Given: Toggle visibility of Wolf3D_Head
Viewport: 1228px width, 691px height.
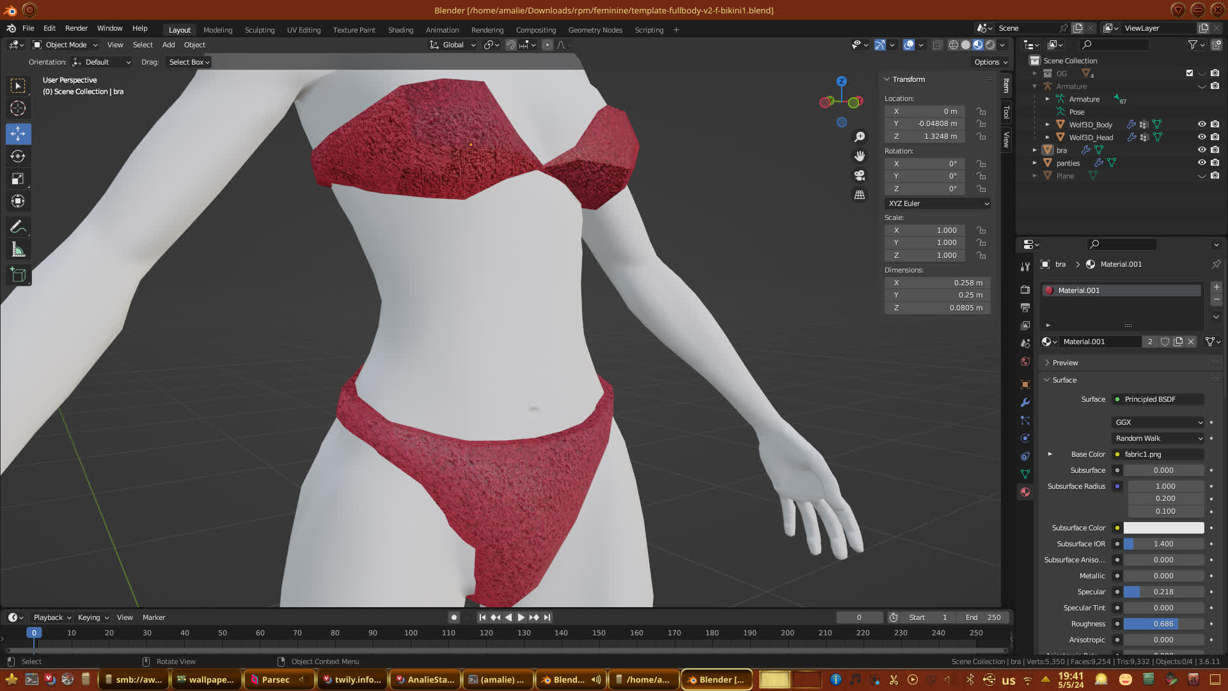Looking at the screenshot, I should (1202, 137).
